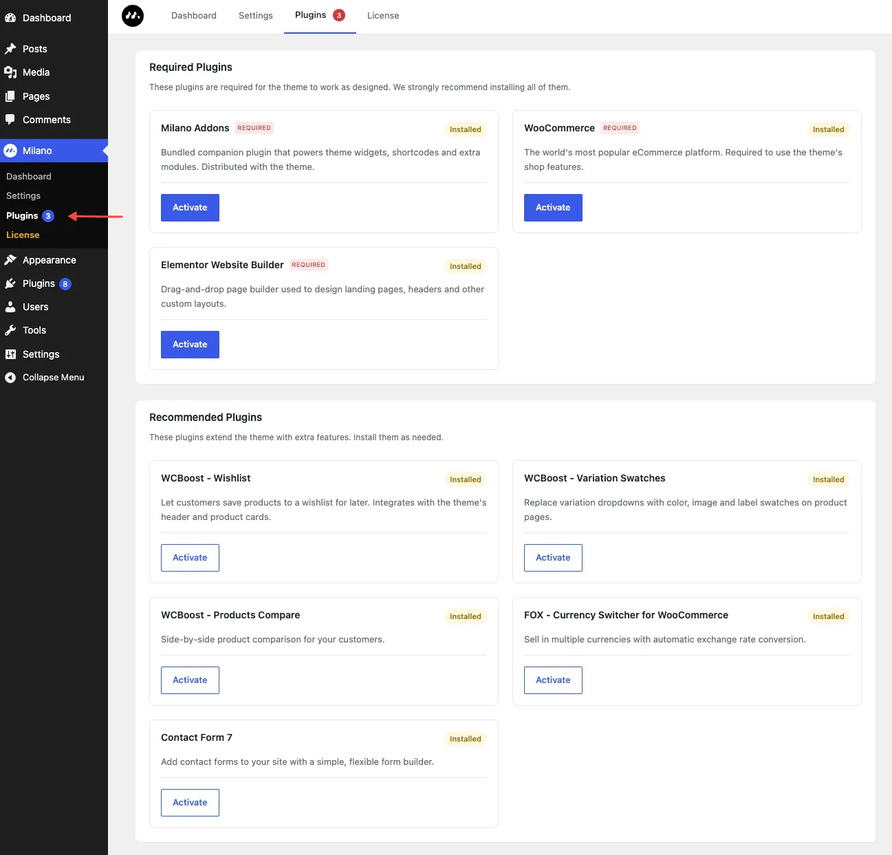Click the blue 8 badge beside Plugins
The image size is (892, 855).
click(x=65, y=284)
